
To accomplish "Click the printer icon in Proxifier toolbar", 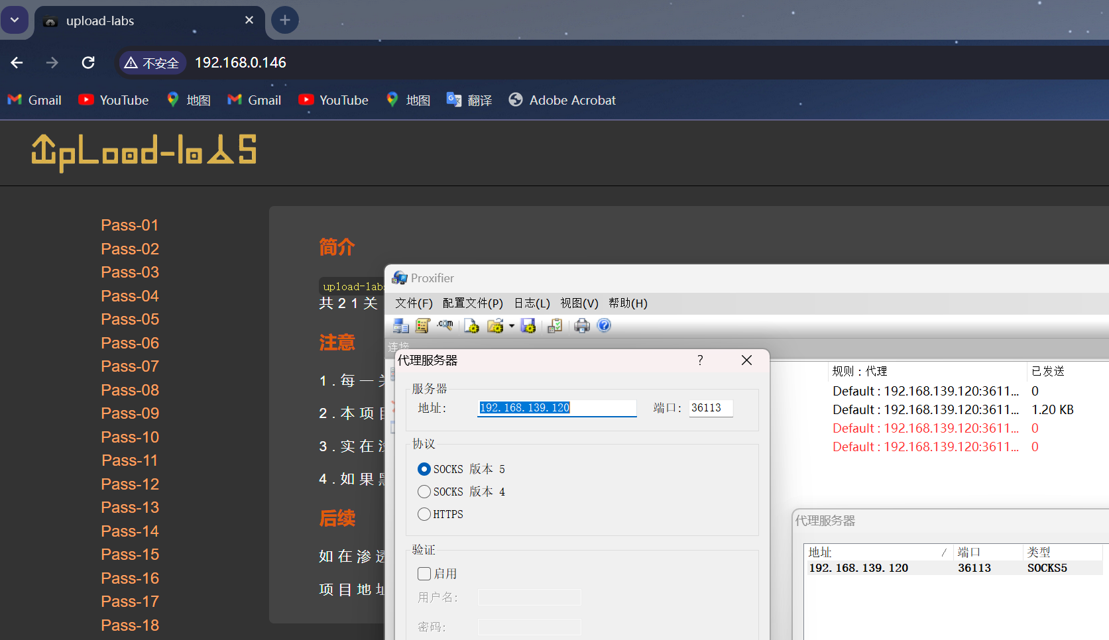I will pyautogui.click(x=581, y=325).
